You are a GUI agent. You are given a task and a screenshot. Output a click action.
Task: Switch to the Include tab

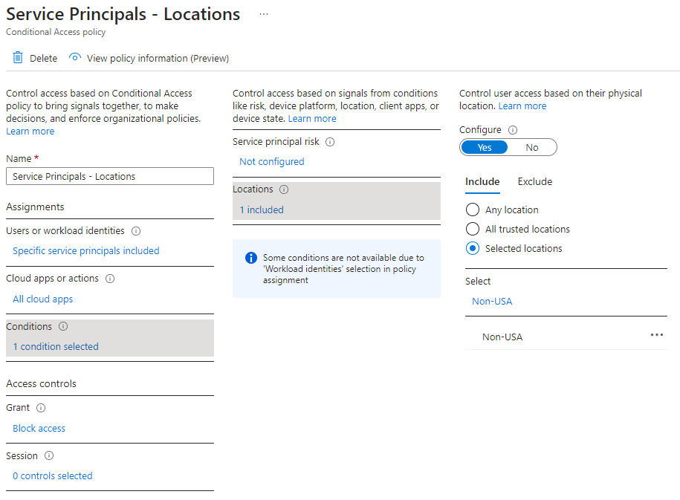pos(482,182)
